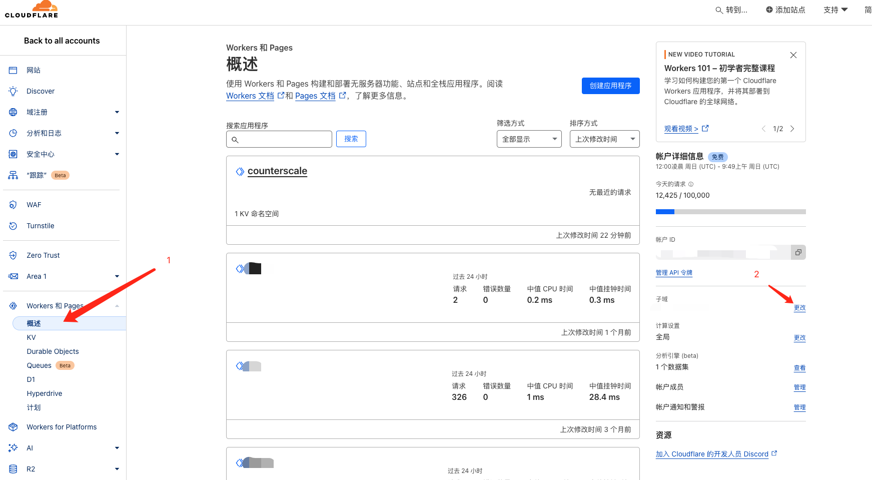Image resolution: width=872 pixels, height=480 pixels.
Task: Open the WAF section
Action: click(x=33, y=205)
